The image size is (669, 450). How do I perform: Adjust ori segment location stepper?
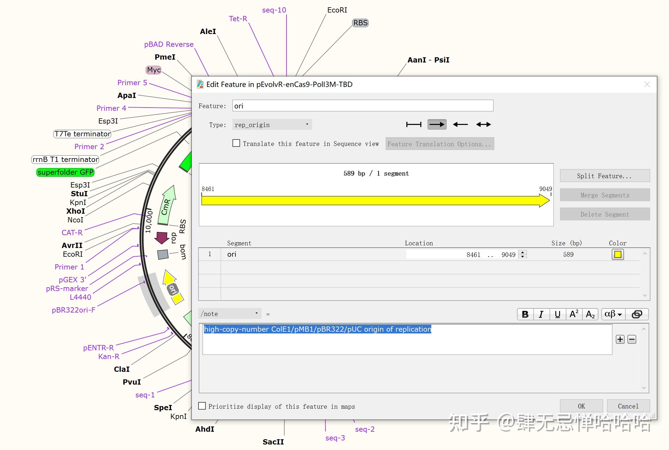click(523, 254)
